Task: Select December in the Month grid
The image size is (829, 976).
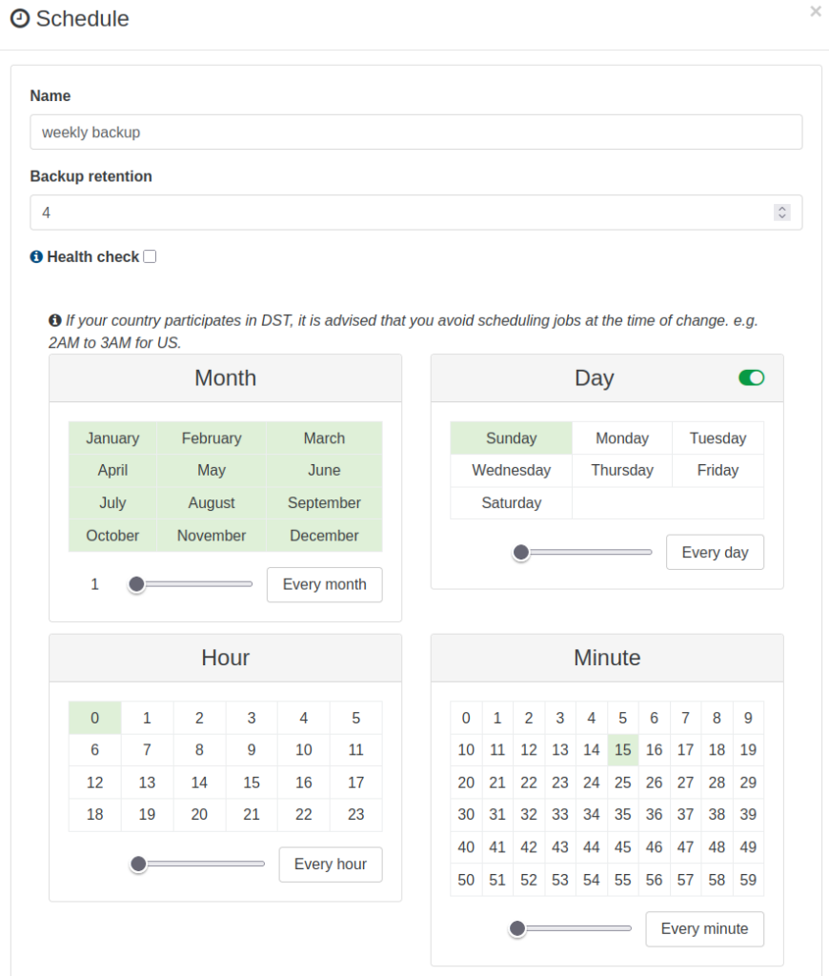Action: [324, 536]
